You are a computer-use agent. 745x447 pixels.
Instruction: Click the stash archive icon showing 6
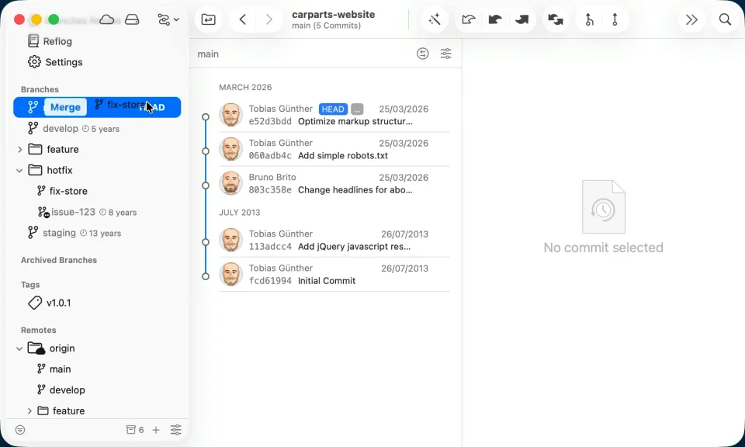(135, 430)
